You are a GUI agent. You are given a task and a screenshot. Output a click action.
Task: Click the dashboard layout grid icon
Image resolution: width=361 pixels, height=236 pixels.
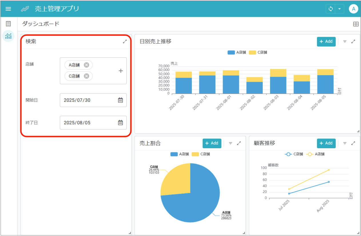(x=356, y=24)
